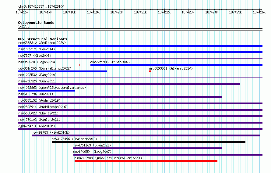271x173 pixels.
Task: Select the purple bar under nsv5668027
Action: click(x=140, y=116)
